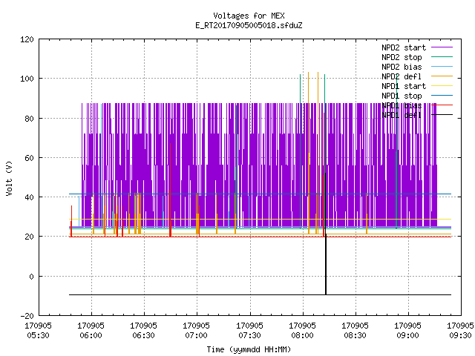Click the 'NPD1 bias' legend label
Viewport: 475px width, 356px height.
(x=402, y=105)
